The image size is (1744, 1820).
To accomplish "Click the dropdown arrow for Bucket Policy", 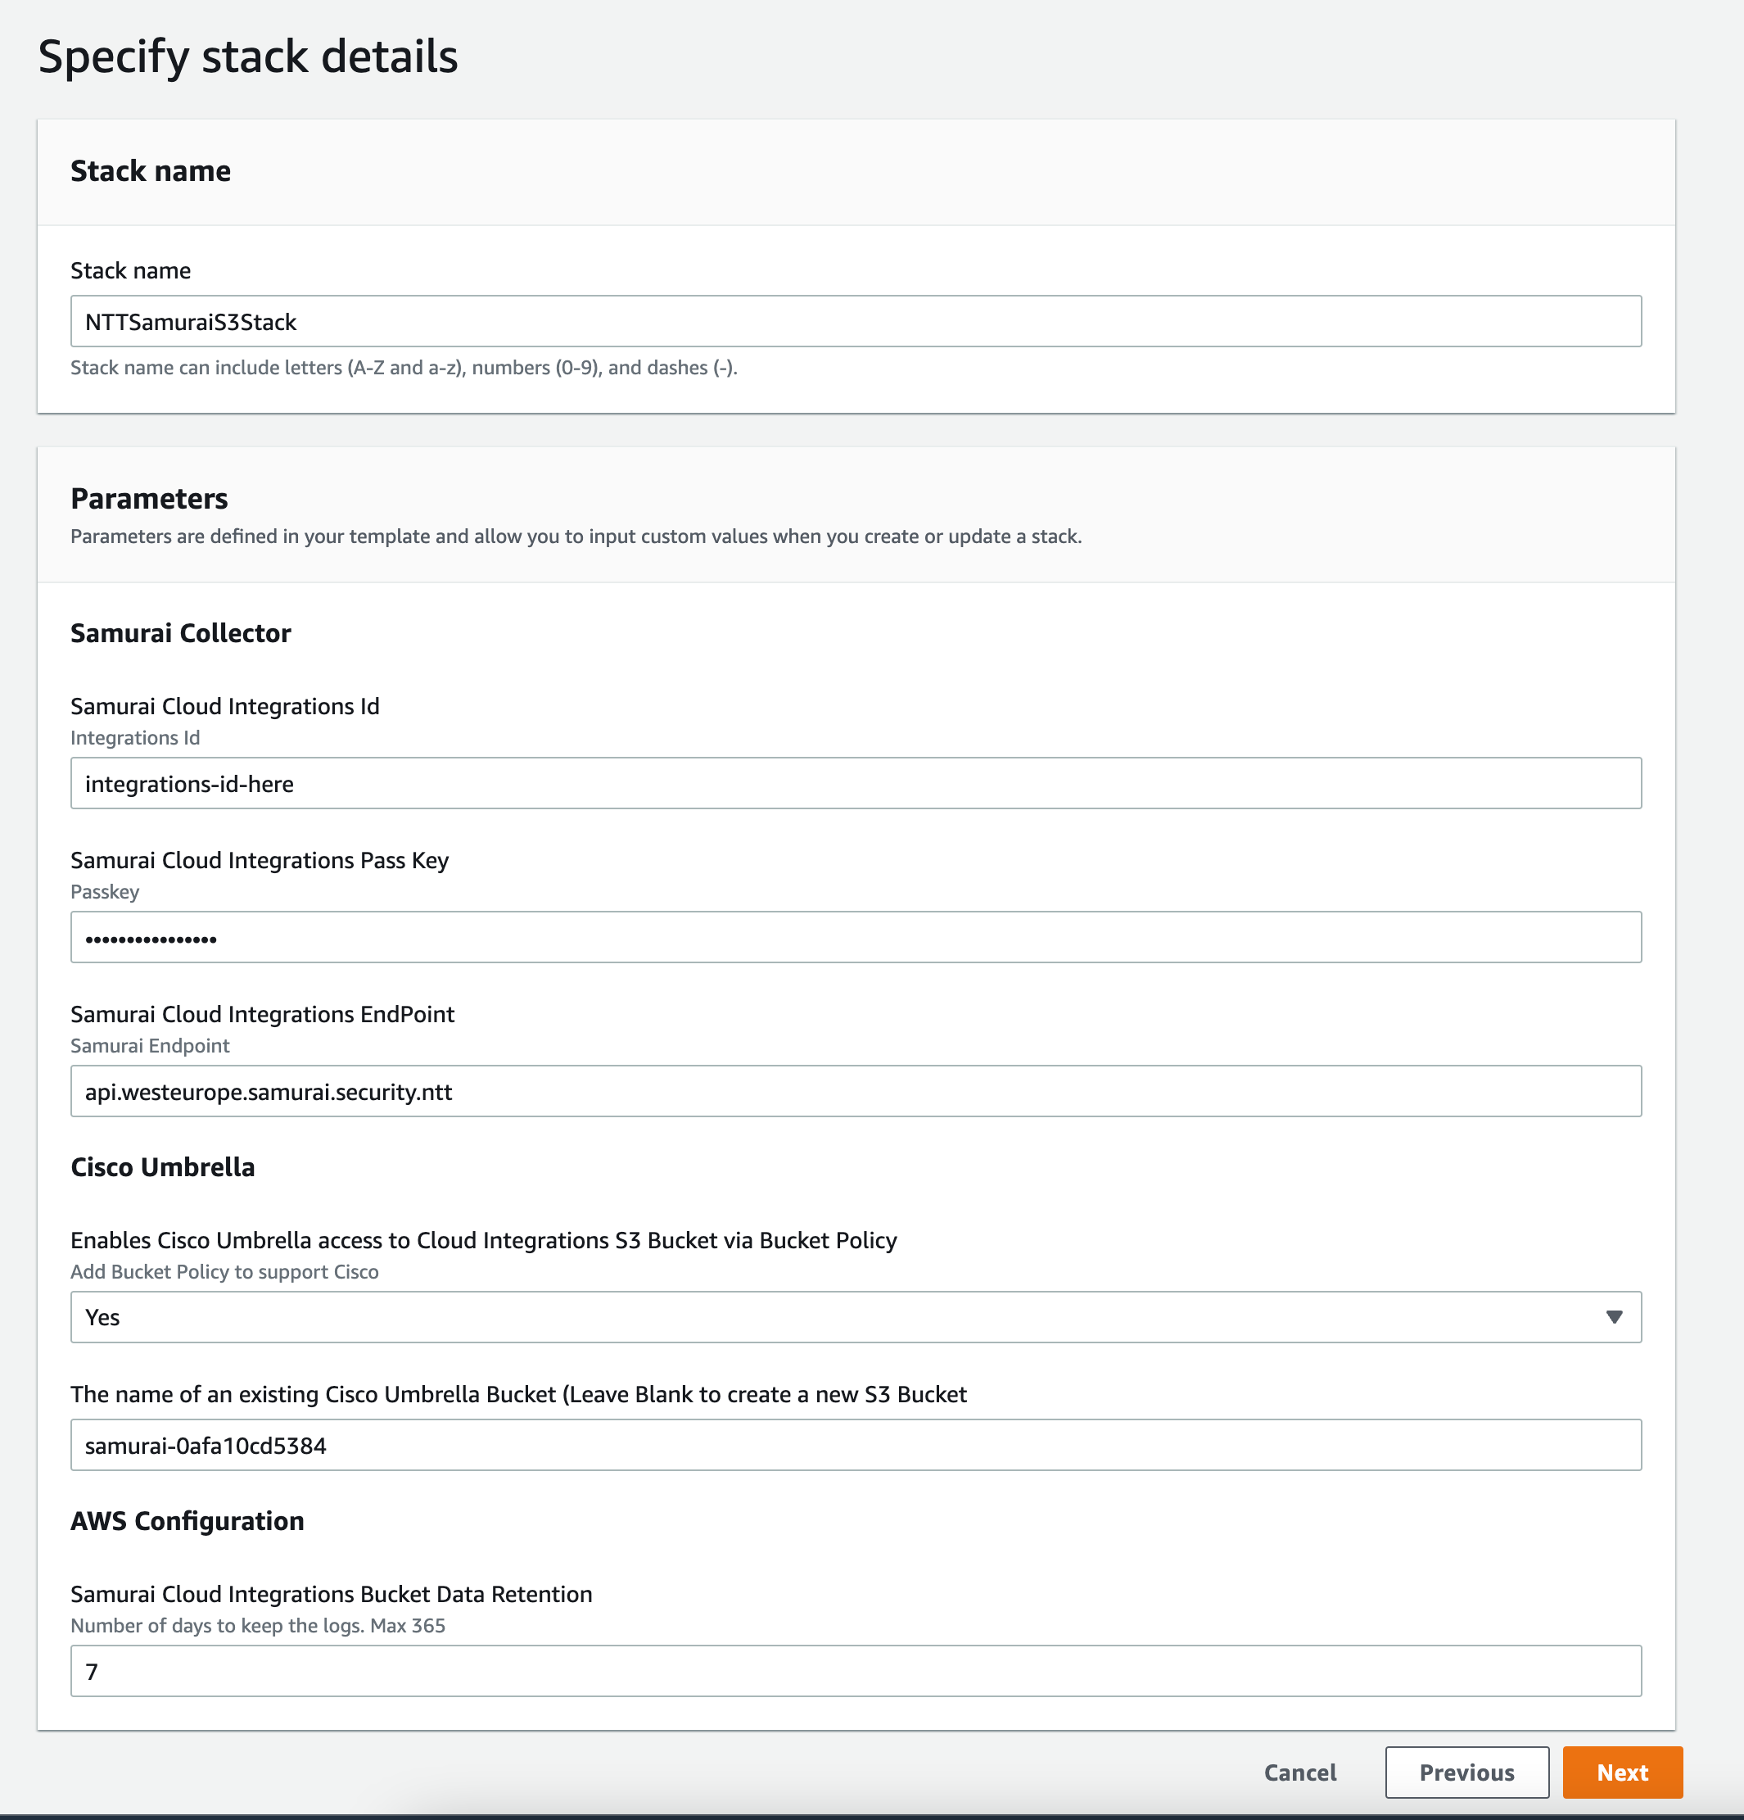I will (1614, 1317).
